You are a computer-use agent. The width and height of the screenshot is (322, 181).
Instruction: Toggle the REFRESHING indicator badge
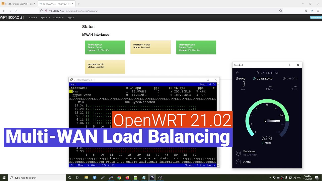coord(316,17)
